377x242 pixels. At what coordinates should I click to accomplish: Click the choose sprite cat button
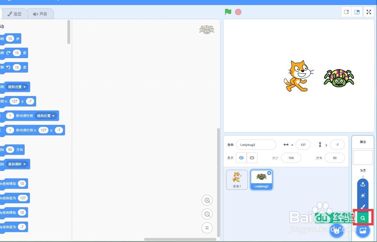coord(337,230)
